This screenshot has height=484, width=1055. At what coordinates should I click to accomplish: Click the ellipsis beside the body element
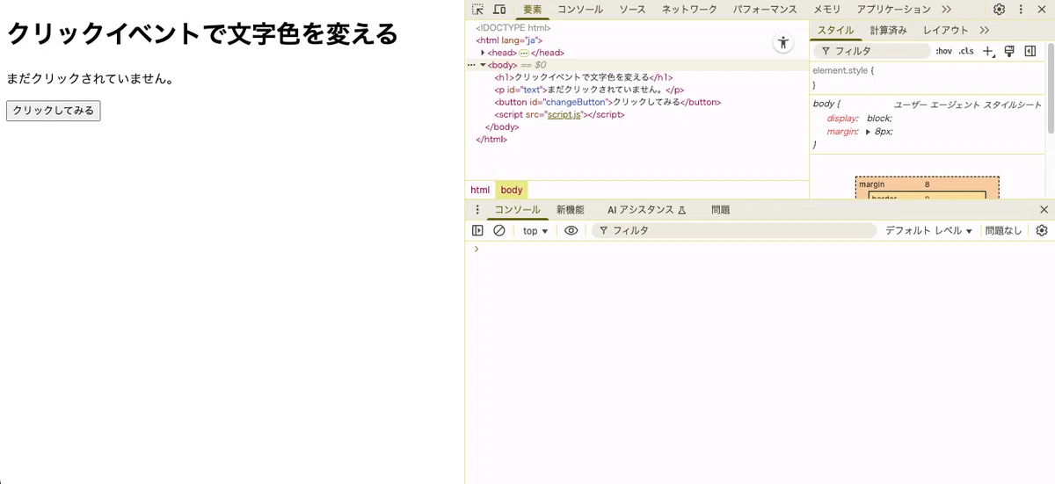[470, 65]
